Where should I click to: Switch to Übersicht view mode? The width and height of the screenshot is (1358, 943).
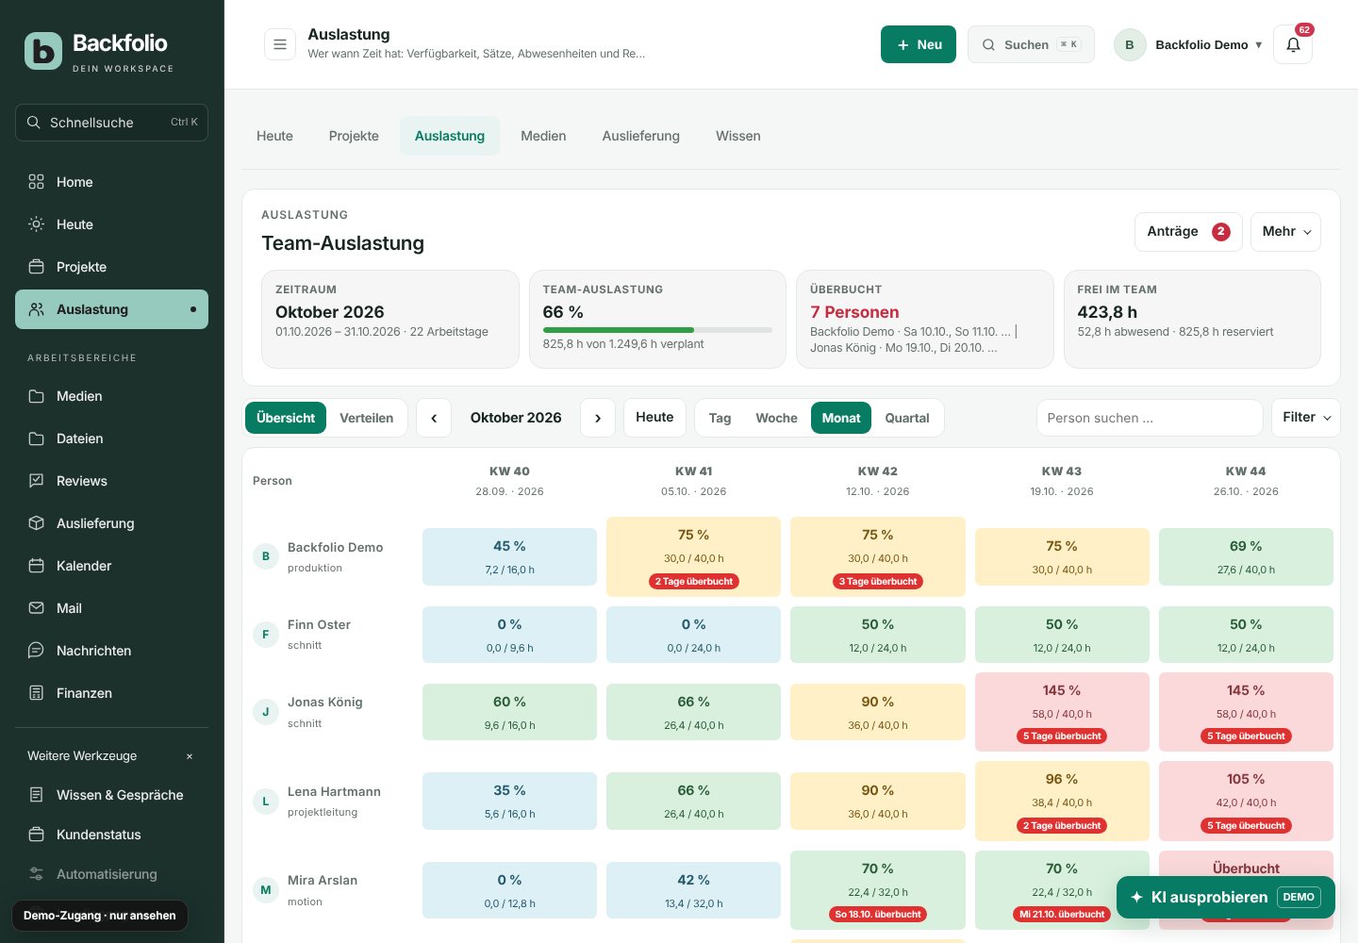pos(286,418)
